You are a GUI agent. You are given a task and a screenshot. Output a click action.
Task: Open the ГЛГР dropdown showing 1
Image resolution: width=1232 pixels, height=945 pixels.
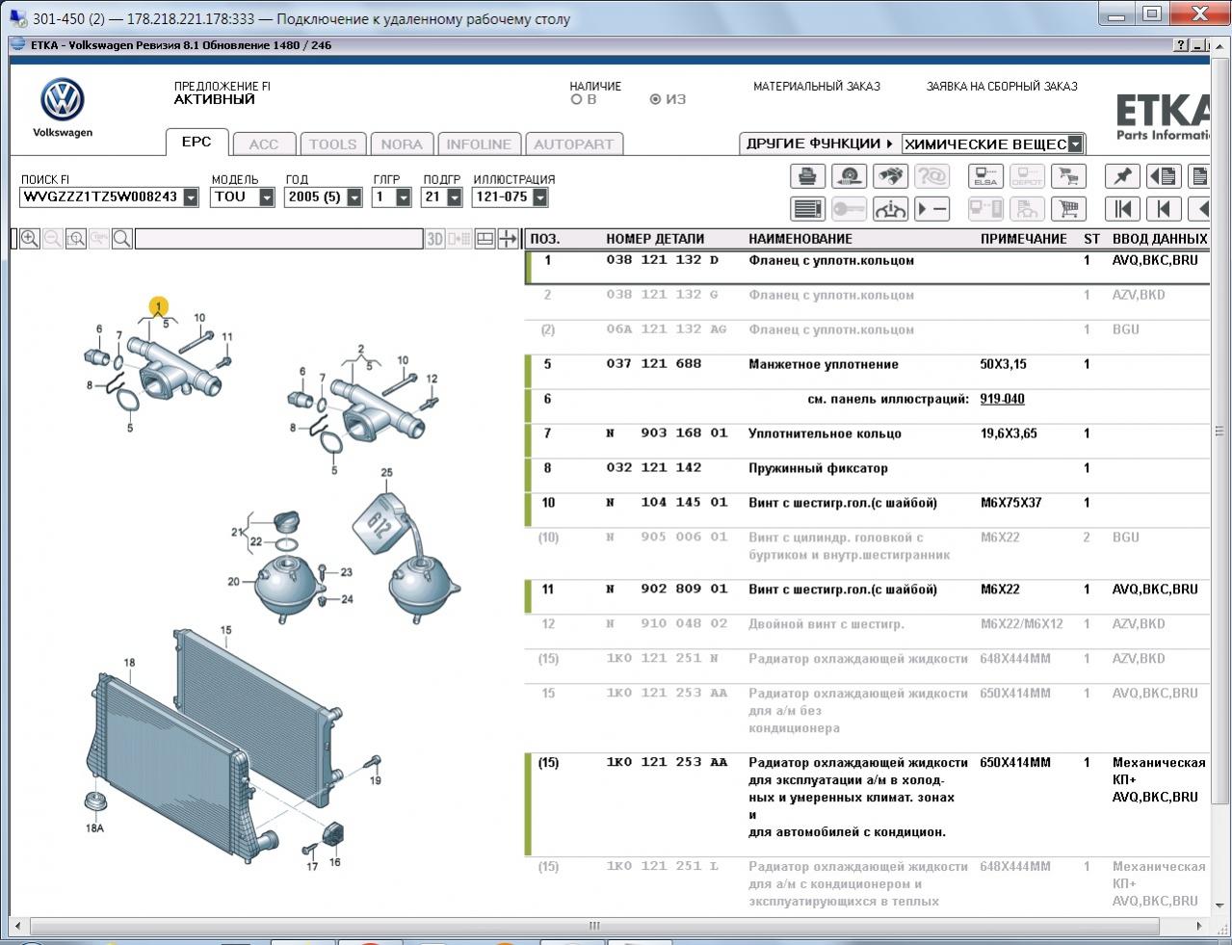coord(404,197)
